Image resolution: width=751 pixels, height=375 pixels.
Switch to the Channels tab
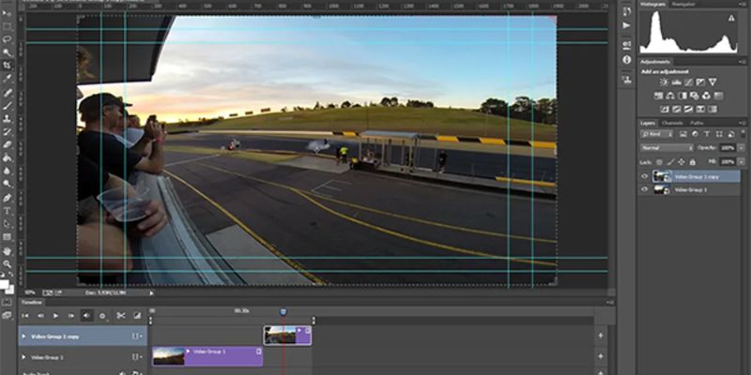(673, 123)
